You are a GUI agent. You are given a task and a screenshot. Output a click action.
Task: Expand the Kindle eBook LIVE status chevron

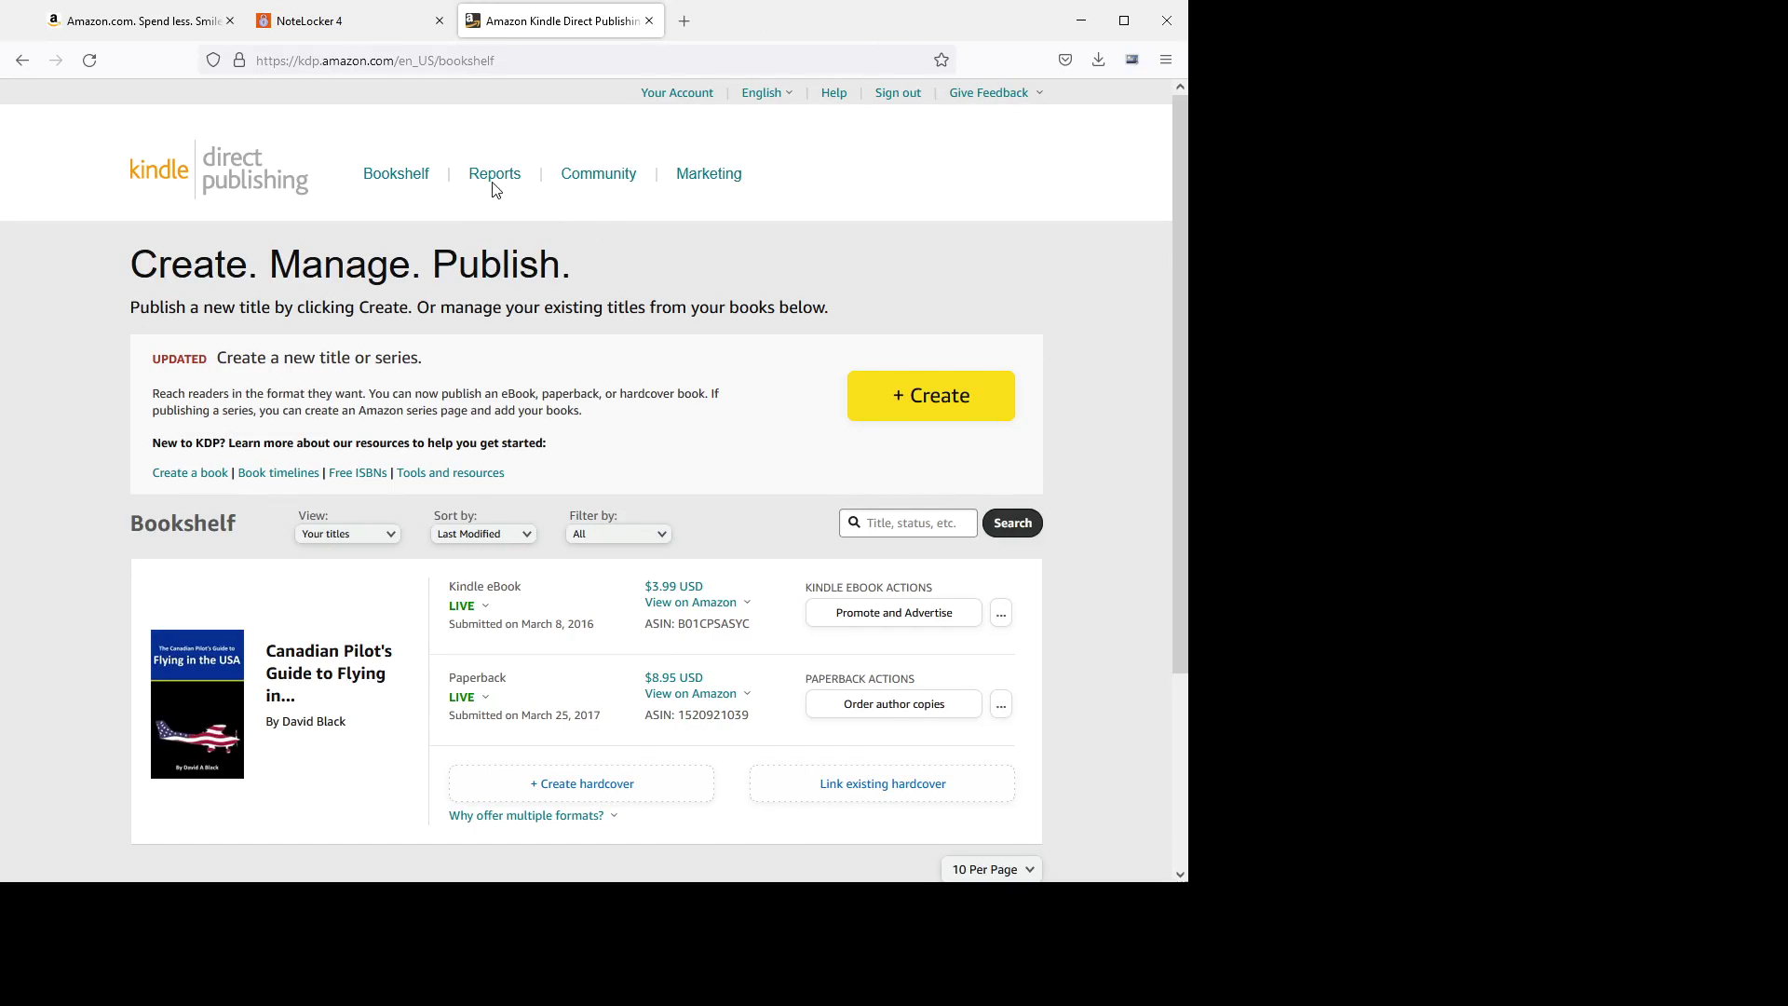click(485, 606)
